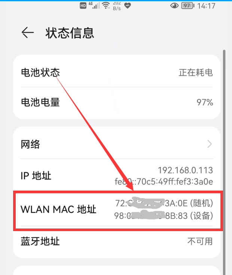Select the 电池状态 row

[117, 72]
